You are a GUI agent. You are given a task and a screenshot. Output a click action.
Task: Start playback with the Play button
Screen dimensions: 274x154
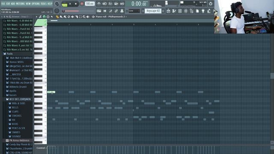coord(70,4)
